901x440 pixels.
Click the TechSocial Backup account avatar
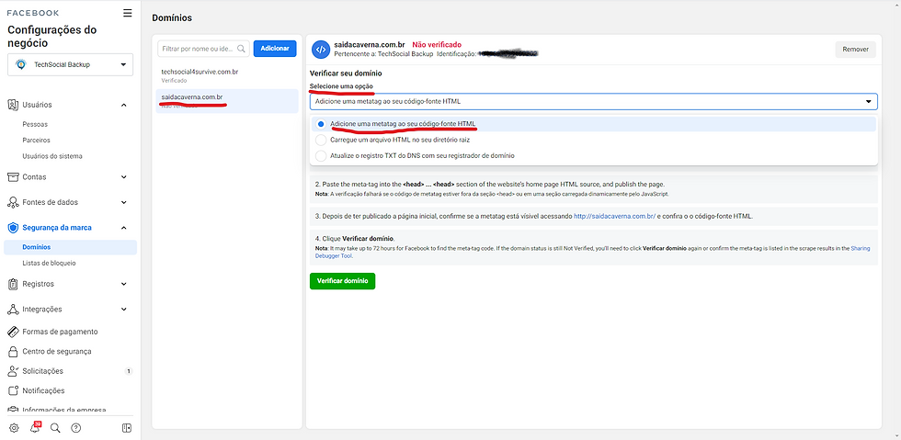coord(20,64)
